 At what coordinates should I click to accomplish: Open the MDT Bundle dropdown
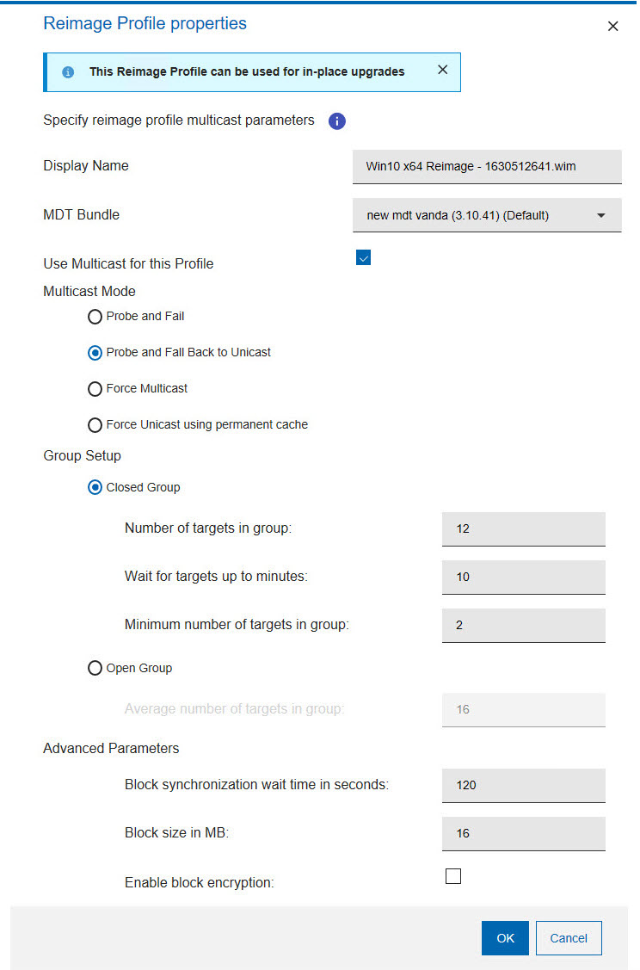(487, 215)
